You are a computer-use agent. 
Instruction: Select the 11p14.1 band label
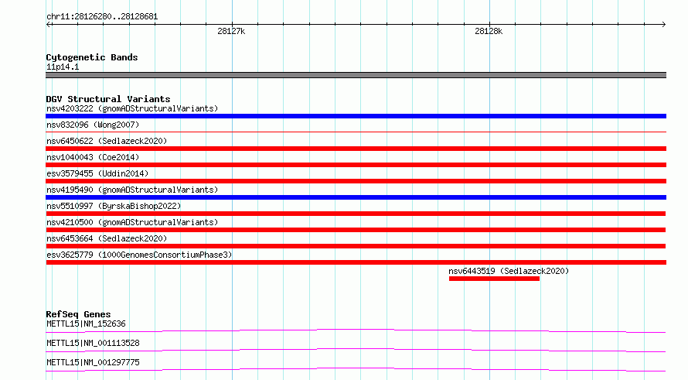(63, 67)
